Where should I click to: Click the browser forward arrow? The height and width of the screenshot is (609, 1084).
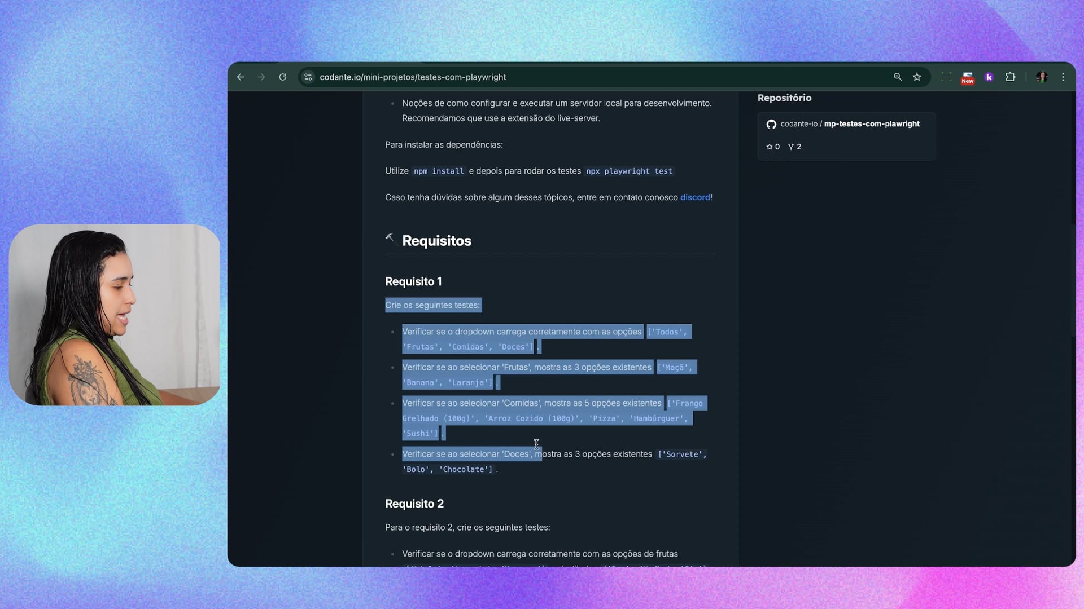[261, 77]
